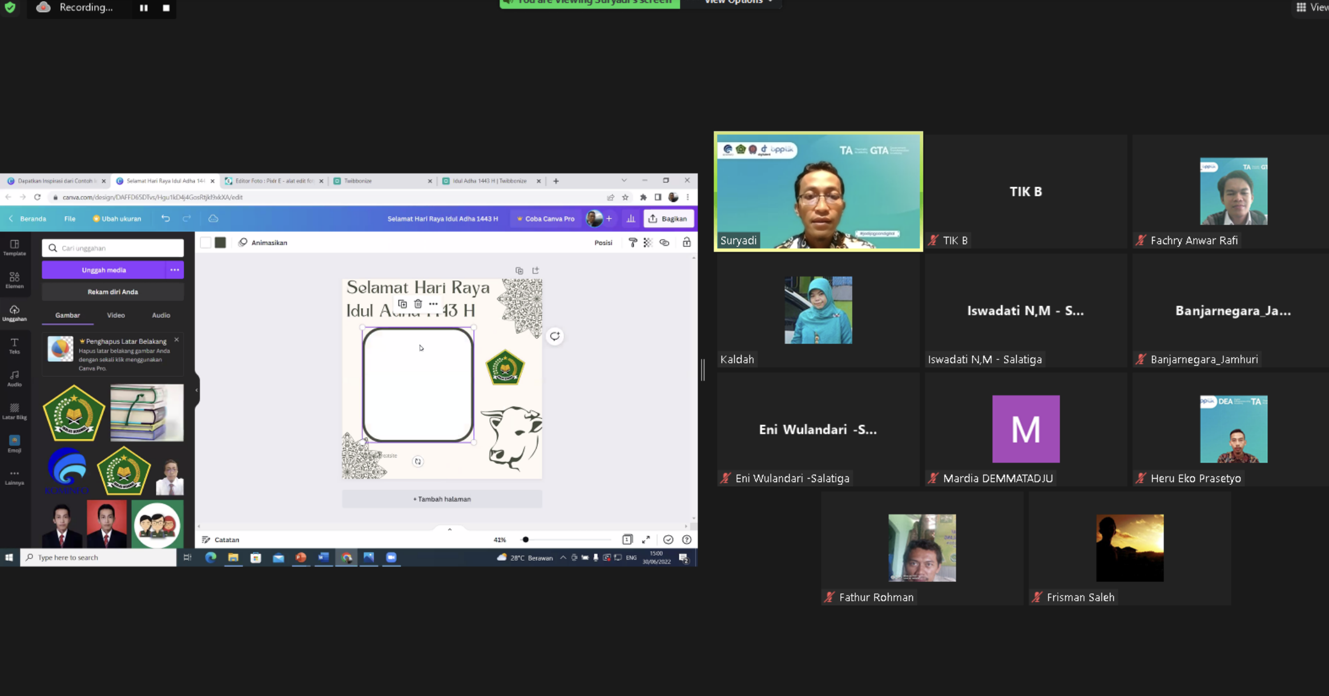1329x696 pixels.
Task: Stop the Zoom recording
Action: 166,7
